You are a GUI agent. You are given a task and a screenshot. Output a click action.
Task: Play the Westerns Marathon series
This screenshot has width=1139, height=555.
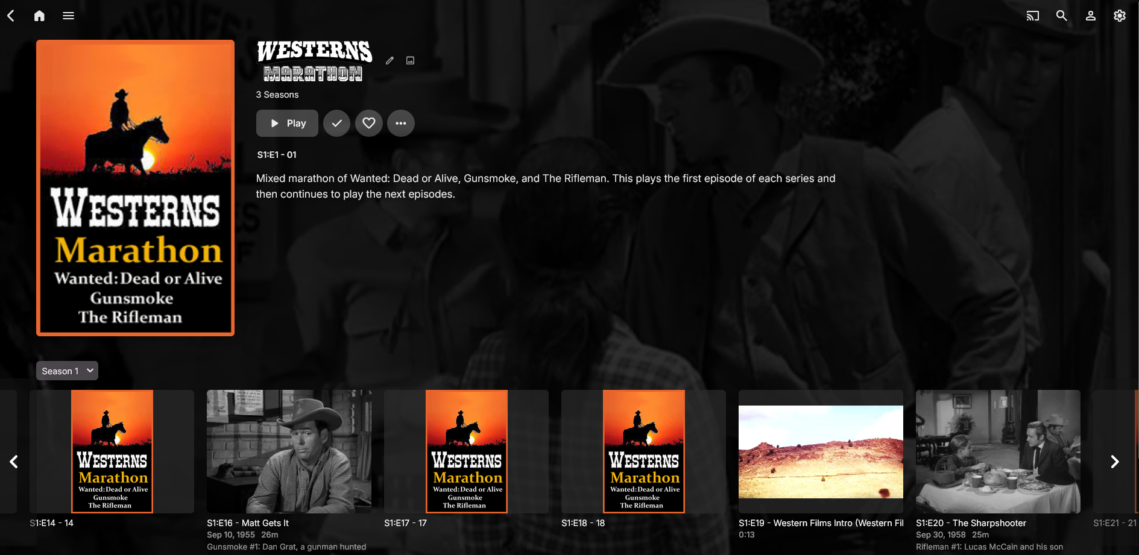(287, 124)
